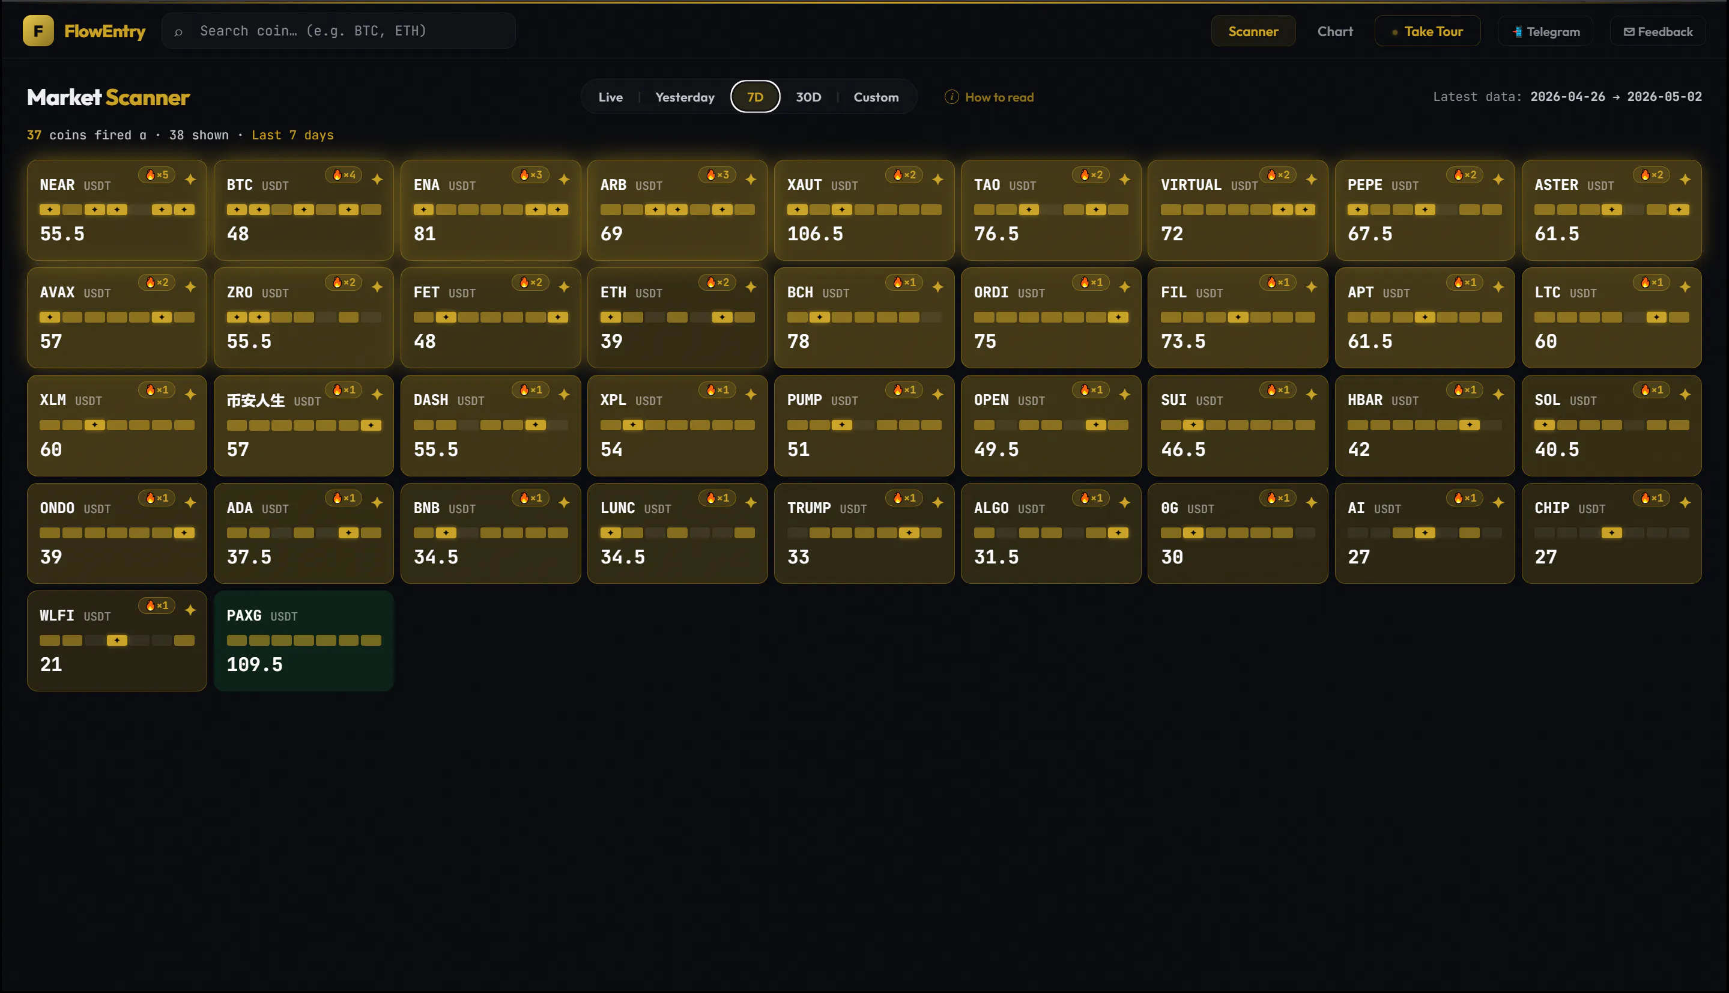
Task: Click the fire ×2 badge on the AVAX card
Action: [157, 282]
